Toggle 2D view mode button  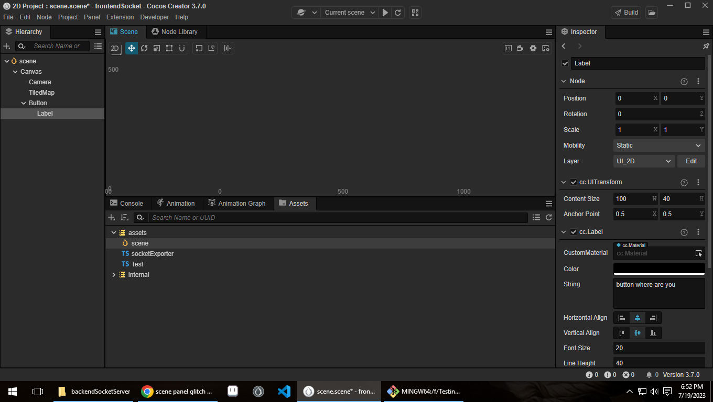[x=115, y=49]
